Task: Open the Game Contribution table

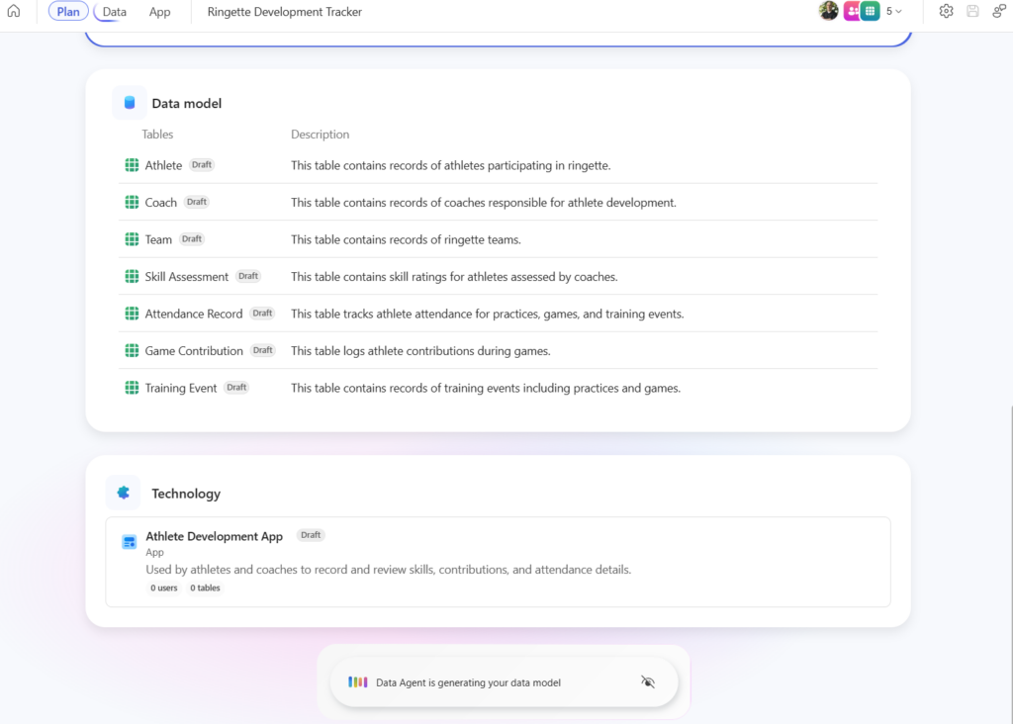Action: tap(193, 351)
